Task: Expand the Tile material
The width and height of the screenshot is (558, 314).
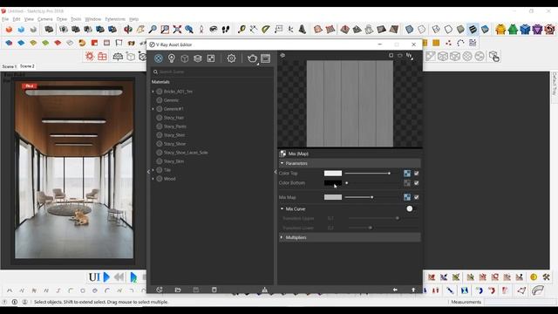Action: 153,170
